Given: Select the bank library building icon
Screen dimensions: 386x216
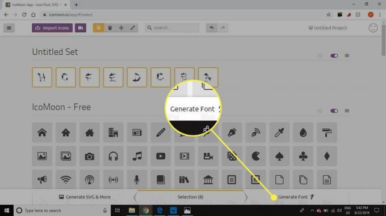Looking at the screenshot, I should 208,180.
